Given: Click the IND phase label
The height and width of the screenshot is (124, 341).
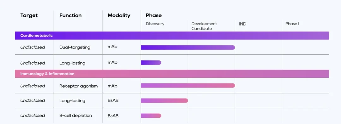Looking at the screenshot, I should point(242,24).
